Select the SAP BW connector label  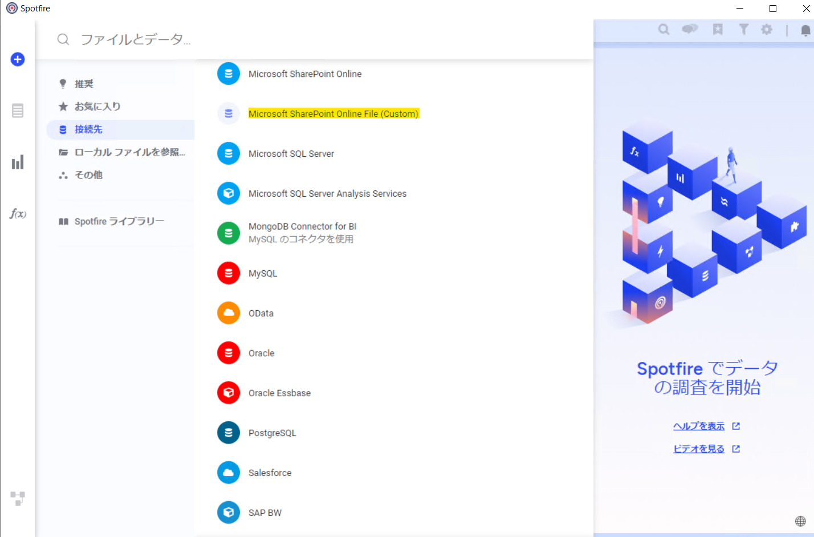coord(265,512)
